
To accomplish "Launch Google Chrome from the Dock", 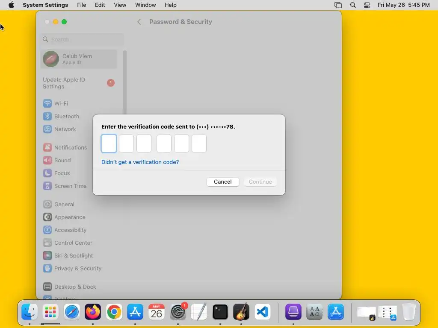I will [114, 312].
